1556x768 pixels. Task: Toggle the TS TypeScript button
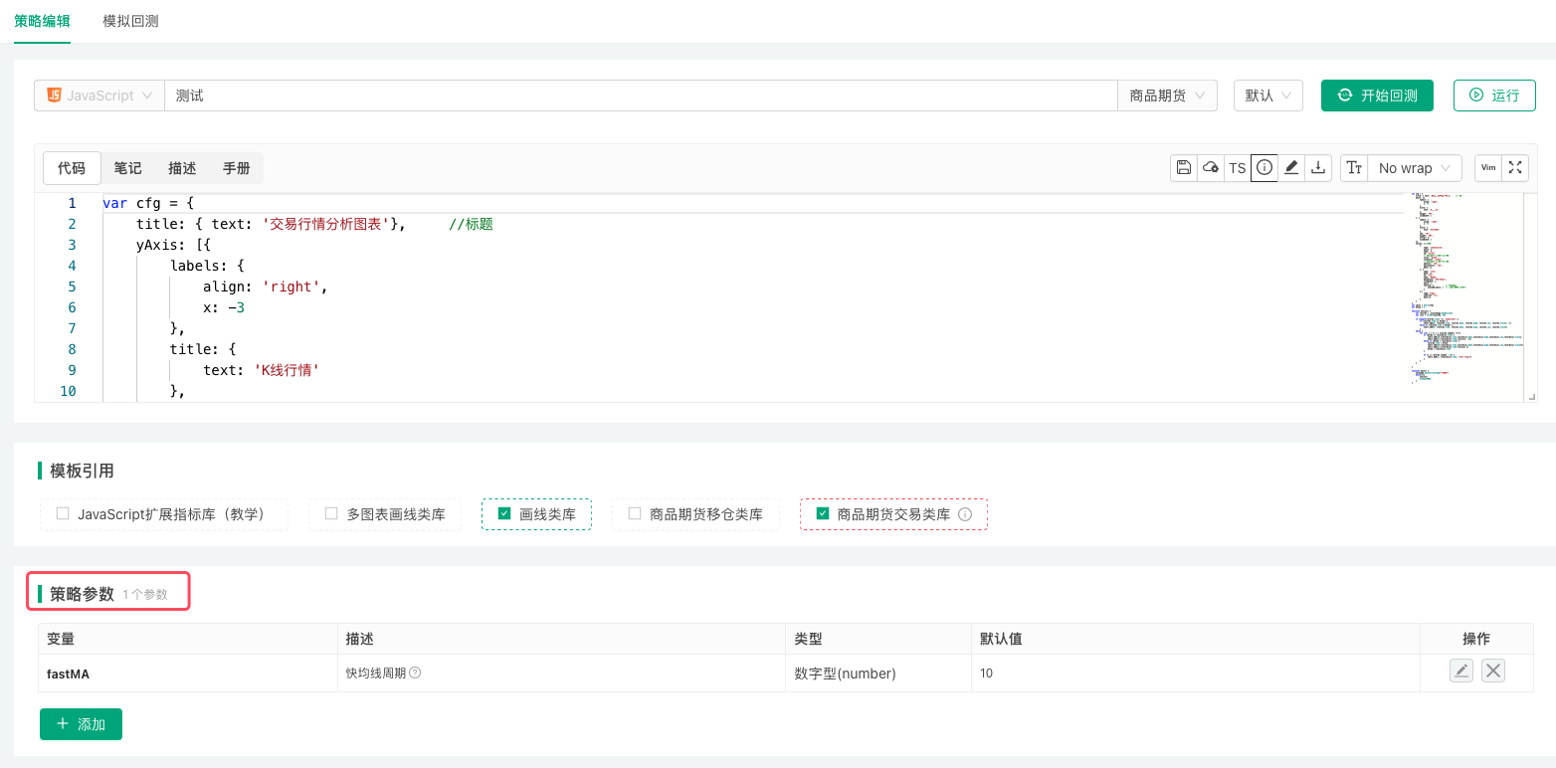pyautogui.click(x=1238, y=168)
